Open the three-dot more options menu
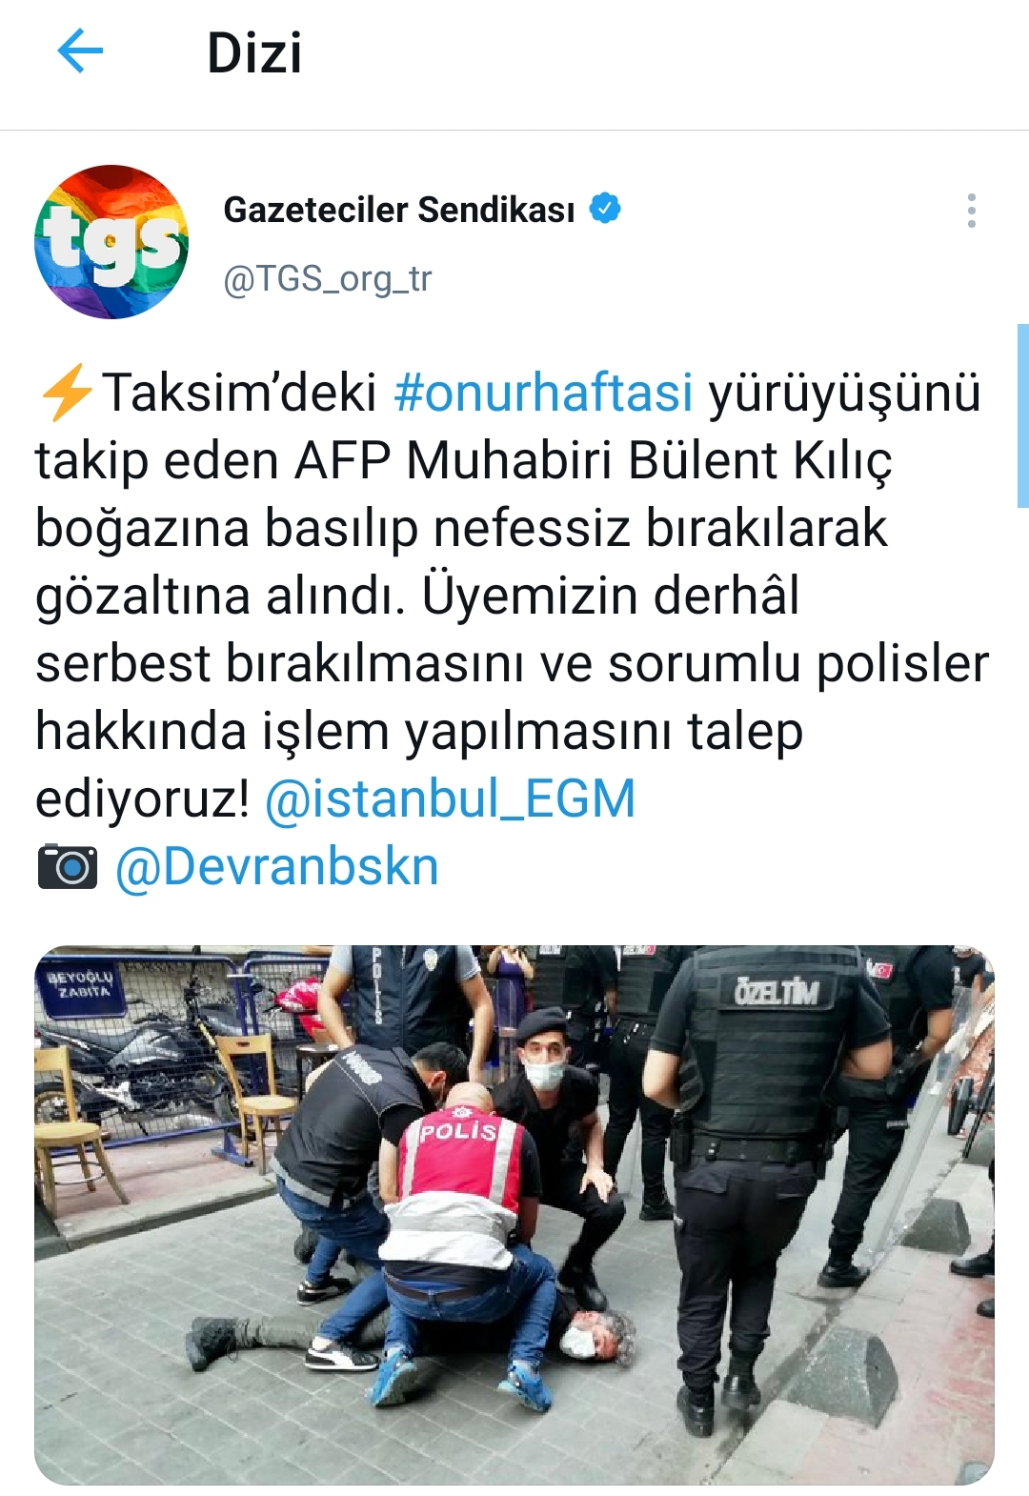This screenshot has width=1029, height=1496. tap(971, 211)
